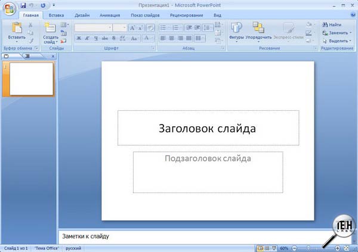Open the Office button menu
This screenshot has height=252, width=358.
click(x=9, y=9)
